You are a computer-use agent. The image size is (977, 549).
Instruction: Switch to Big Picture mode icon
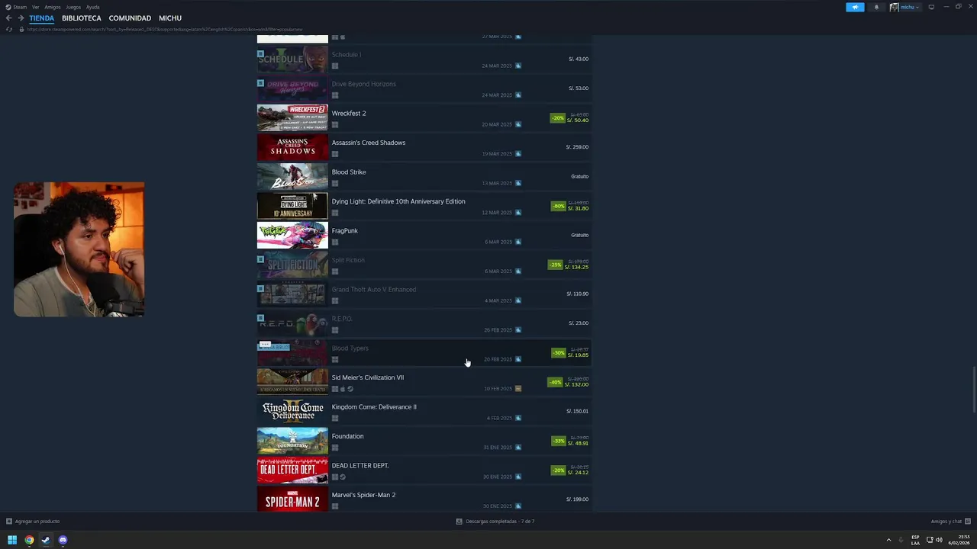click(x=930, y=7)
